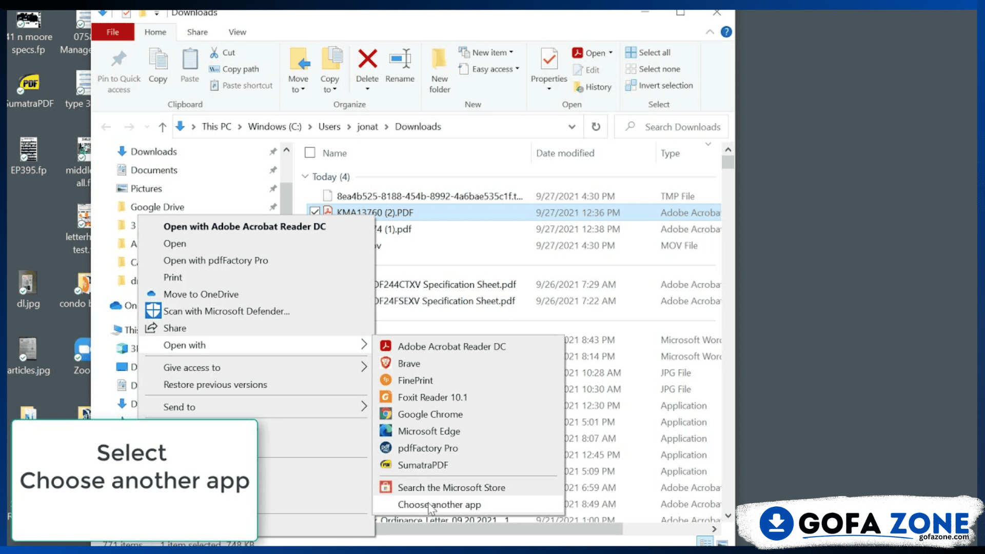This screenshot has width=985, height=554.
Task: Open the Move to dropdown
Action: pyautogui.click(x=298, y=71)
